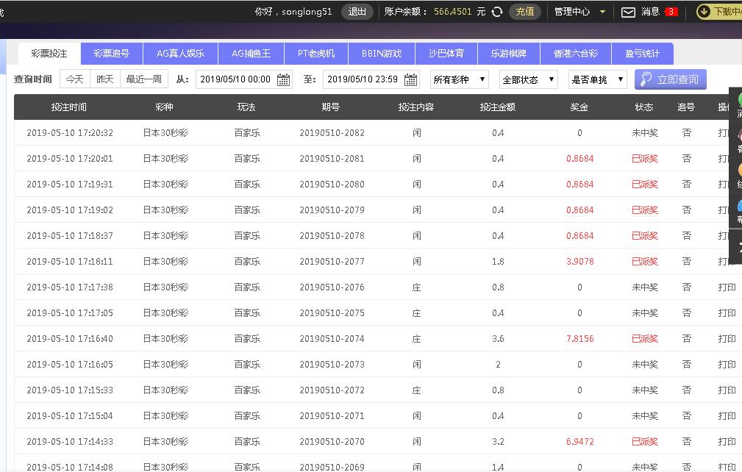Select the 香港六合彩 tab

(x=576, y=54)
